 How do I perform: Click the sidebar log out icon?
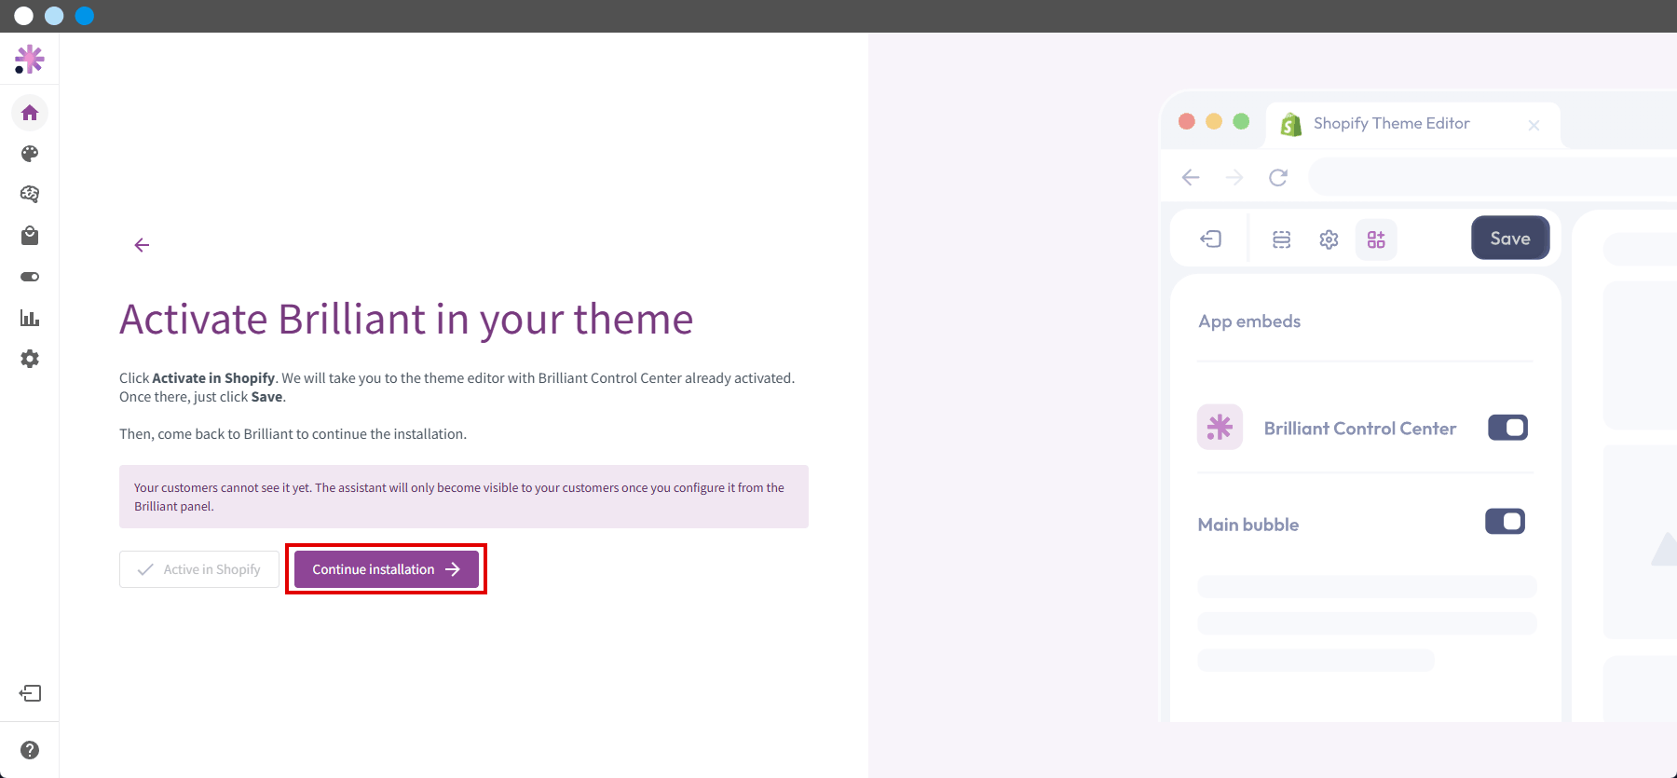(30, 693)
